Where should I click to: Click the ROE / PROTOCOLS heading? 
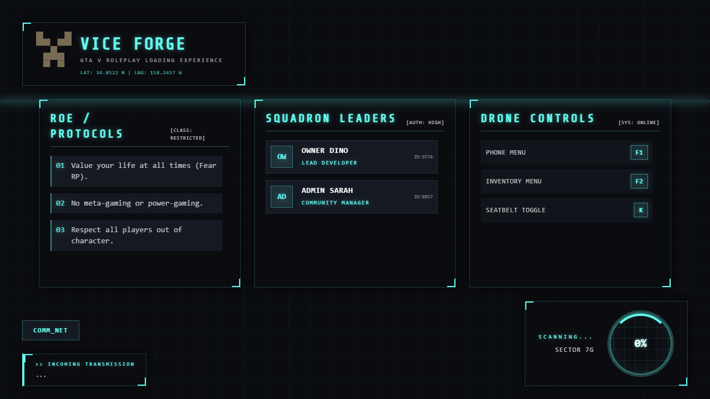tap(87, 126)
